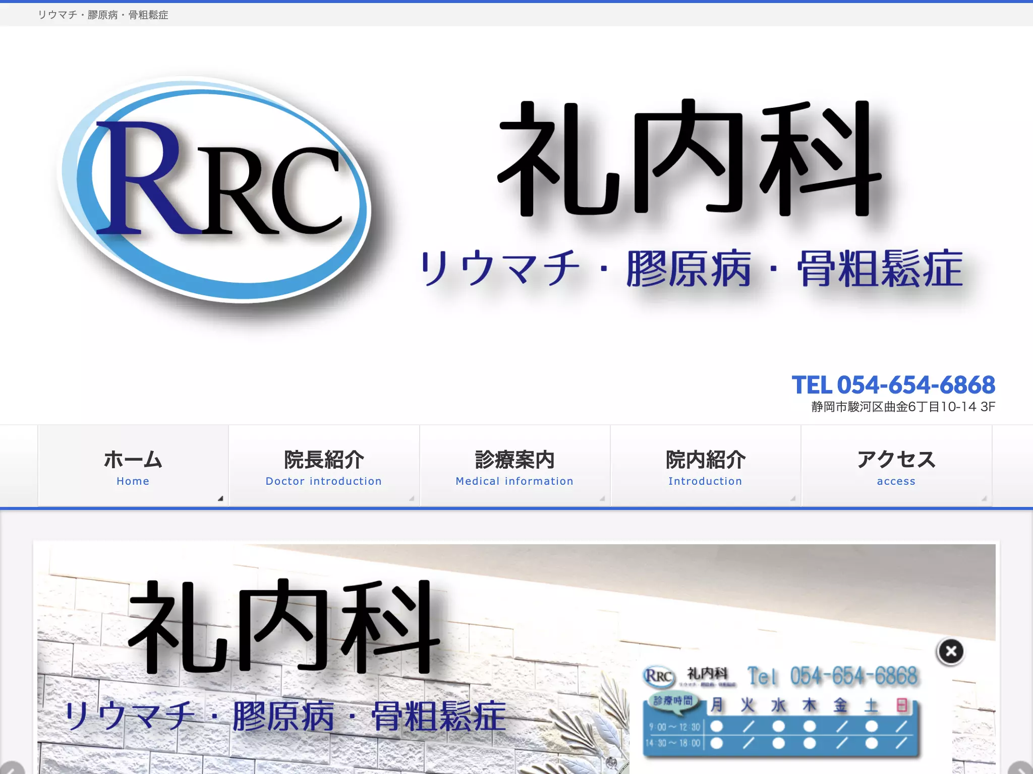Open the ホーム Home menu item

point(133,466)
